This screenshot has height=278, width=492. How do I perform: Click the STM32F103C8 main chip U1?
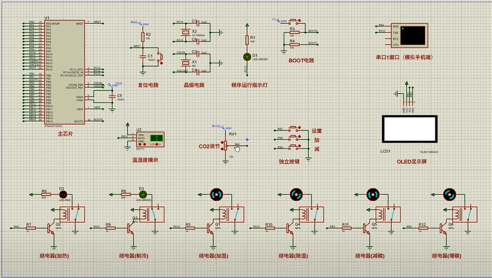(65, 72)
